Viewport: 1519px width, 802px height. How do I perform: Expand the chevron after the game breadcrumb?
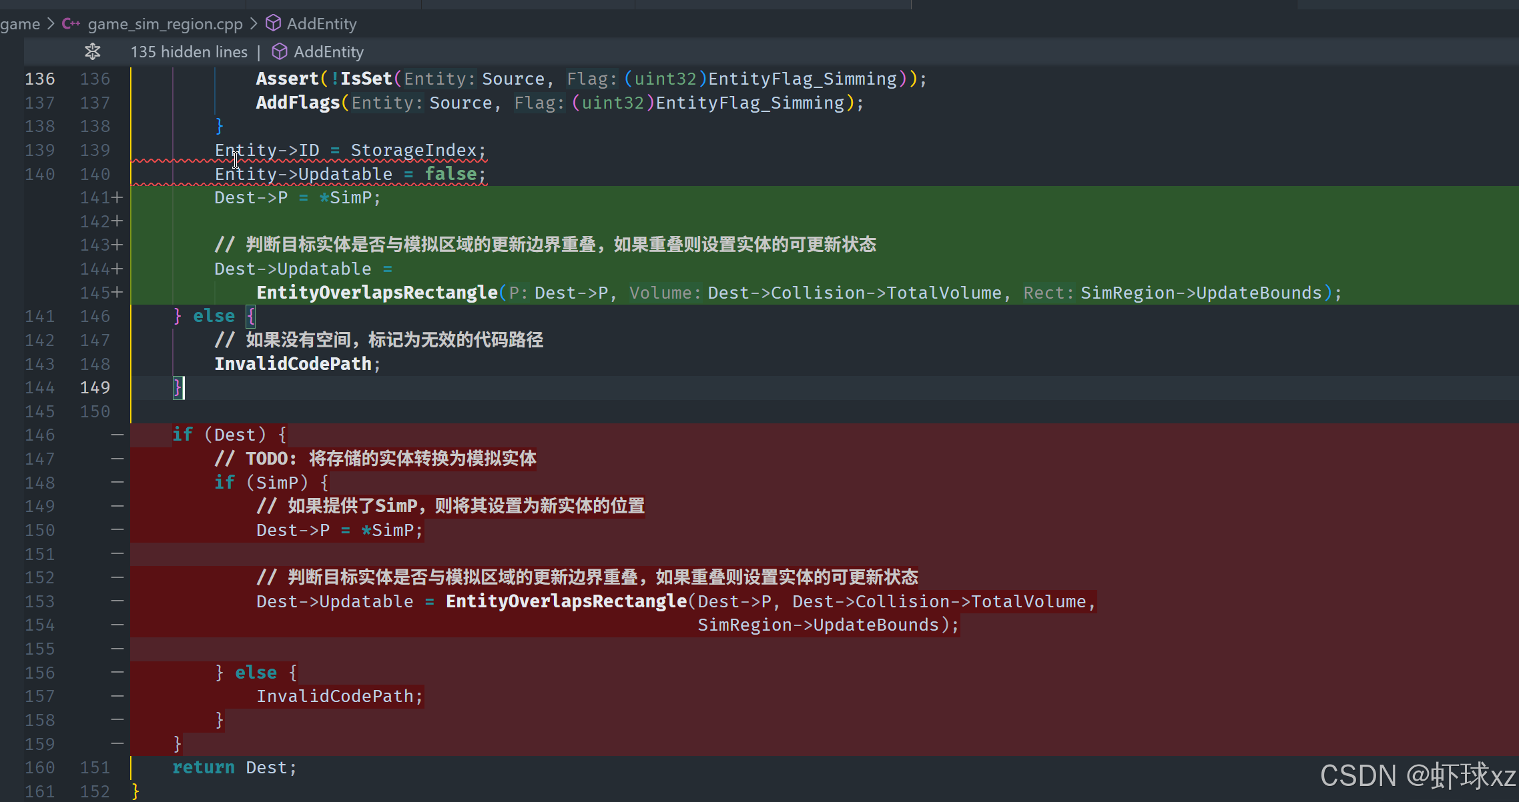point(51,24)
